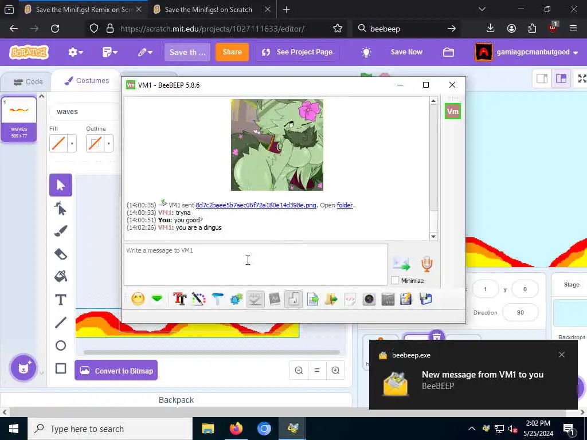The height and width of the screenshot is (440, 587).
Task: Open a new Firefox tab
Action: click(x=287, y=9)
